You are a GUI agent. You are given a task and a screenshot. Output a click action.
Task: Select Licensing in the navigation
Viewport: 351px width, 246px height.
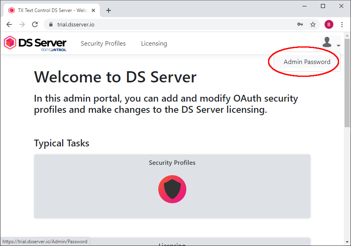(x=154, y=43)
